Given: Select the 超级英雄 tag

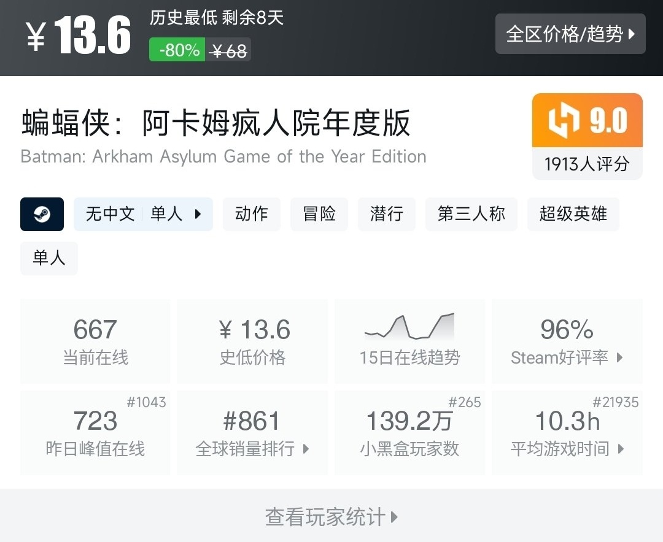Looking at the screenshot, I should tap(573, 214).
